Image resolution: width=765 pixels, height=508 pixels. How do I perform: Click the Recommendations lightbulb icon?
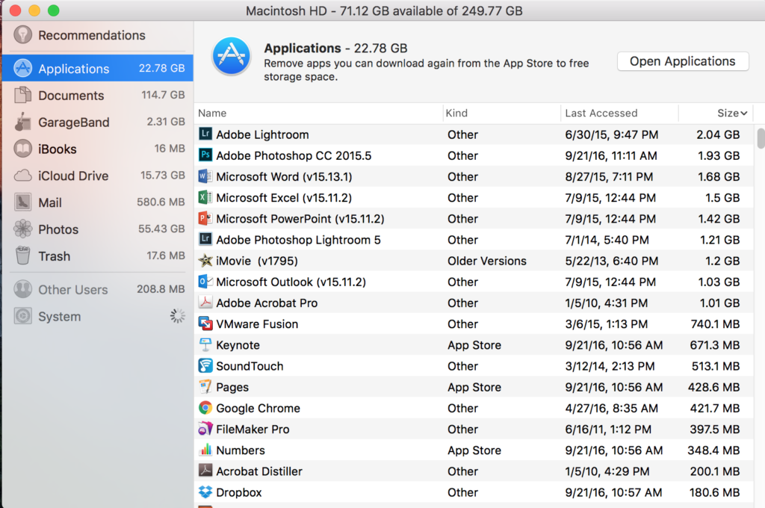pyautogui.click(x=23, y=35)
